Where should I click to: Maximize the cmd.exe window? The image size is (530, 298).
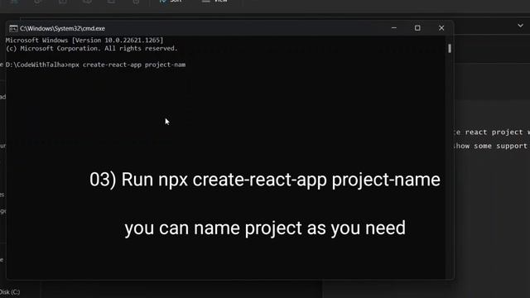(417, 28)
